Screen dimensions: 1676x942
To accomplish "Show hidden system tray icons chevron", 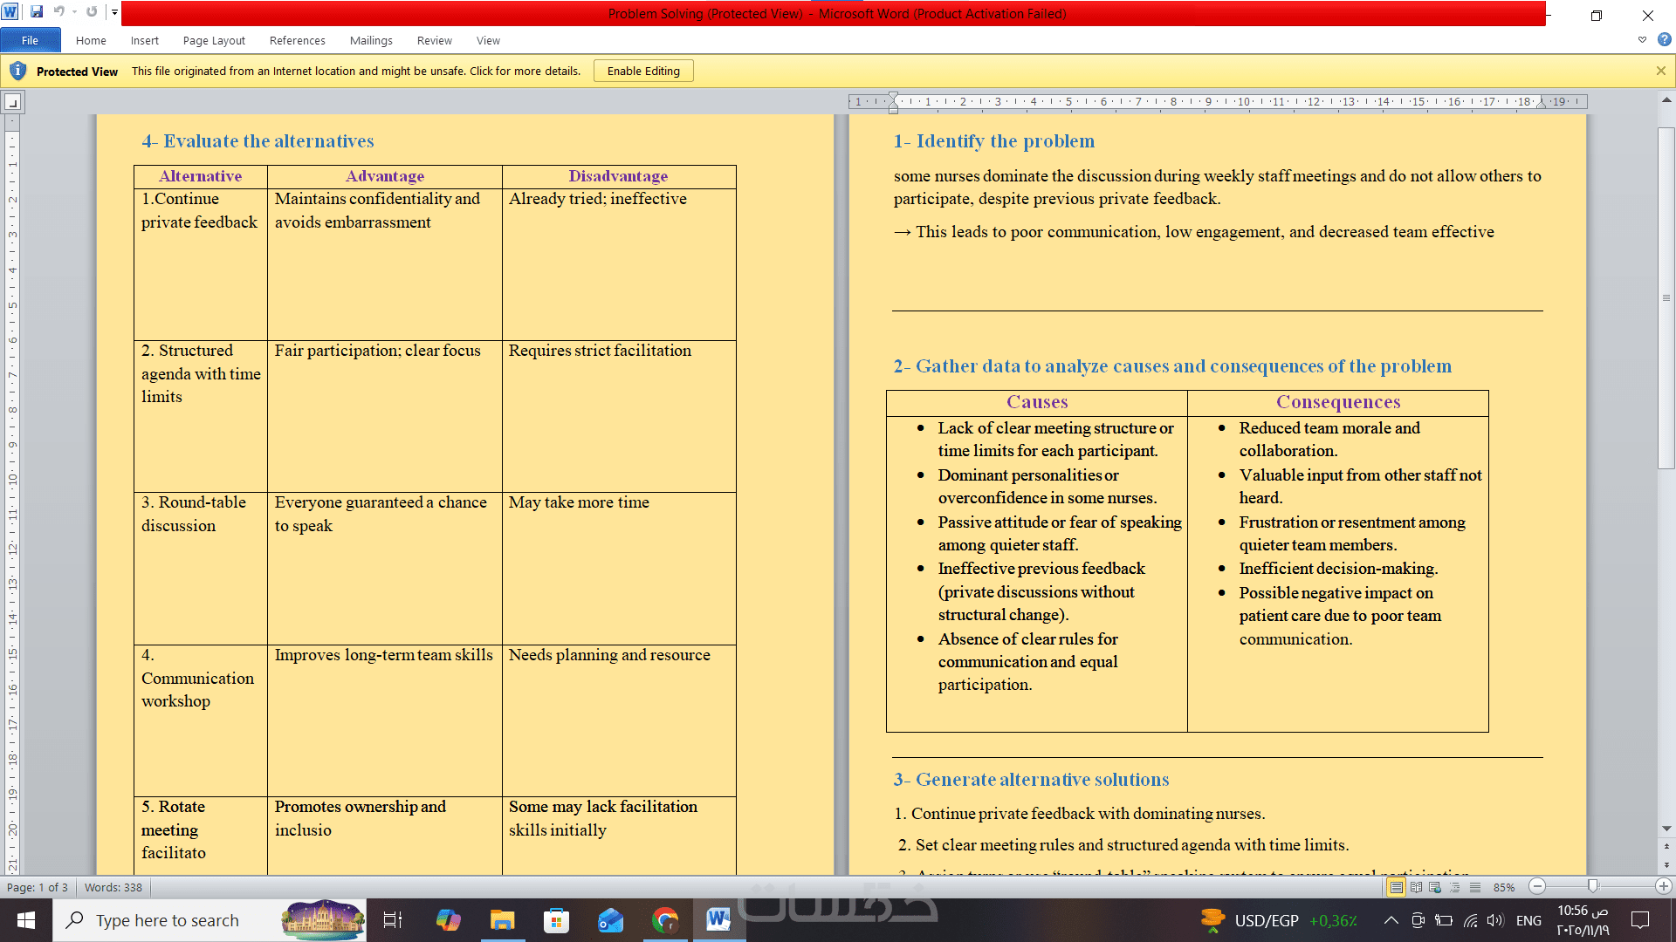I will pos(1391,920).
